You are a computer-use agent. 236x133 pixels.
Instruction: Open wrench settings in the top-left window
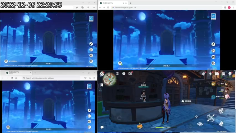coord(91,44)
